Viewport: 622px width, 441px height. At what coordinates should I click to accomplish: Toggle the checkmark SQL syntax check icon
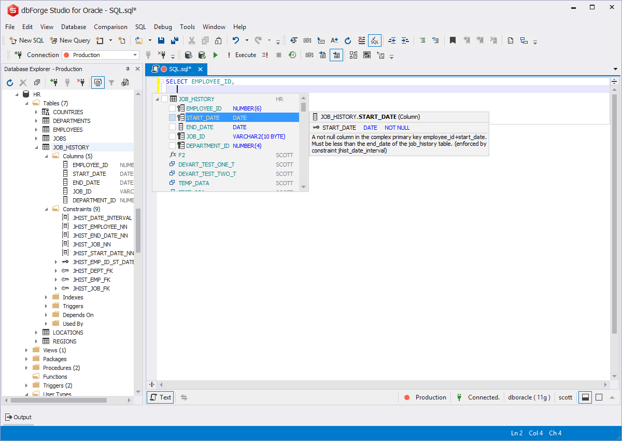tap(375, 40)
